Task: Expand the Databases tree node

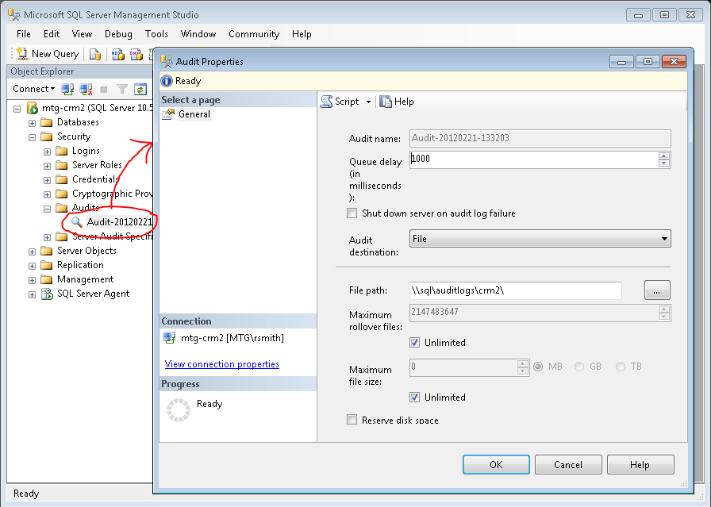Action: [x=30, y=122]
